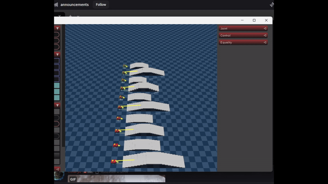Expand the Control section in the simulator
This screenshot has height=184, width=328.
pos(243,36)
